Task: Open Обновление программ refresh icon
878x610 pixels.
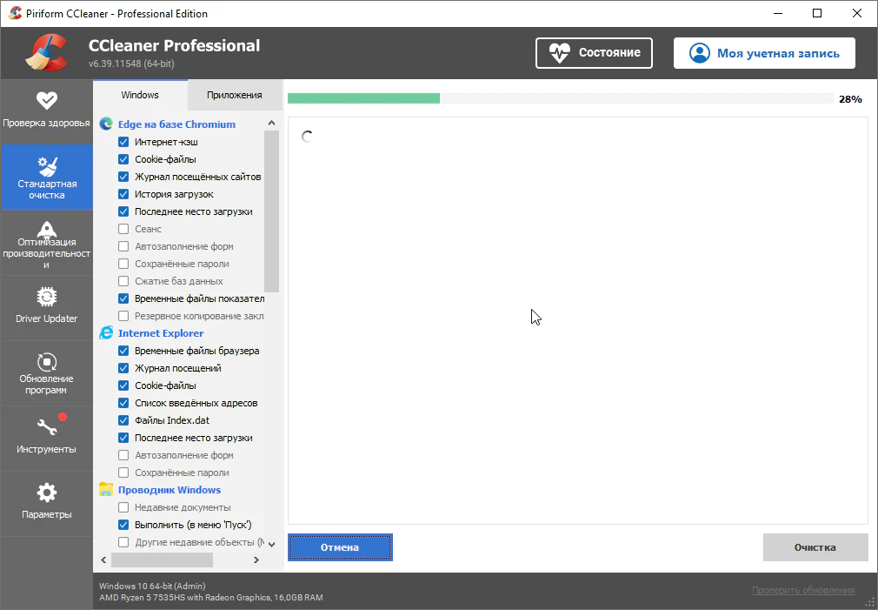Action: [x=47, y=361]
